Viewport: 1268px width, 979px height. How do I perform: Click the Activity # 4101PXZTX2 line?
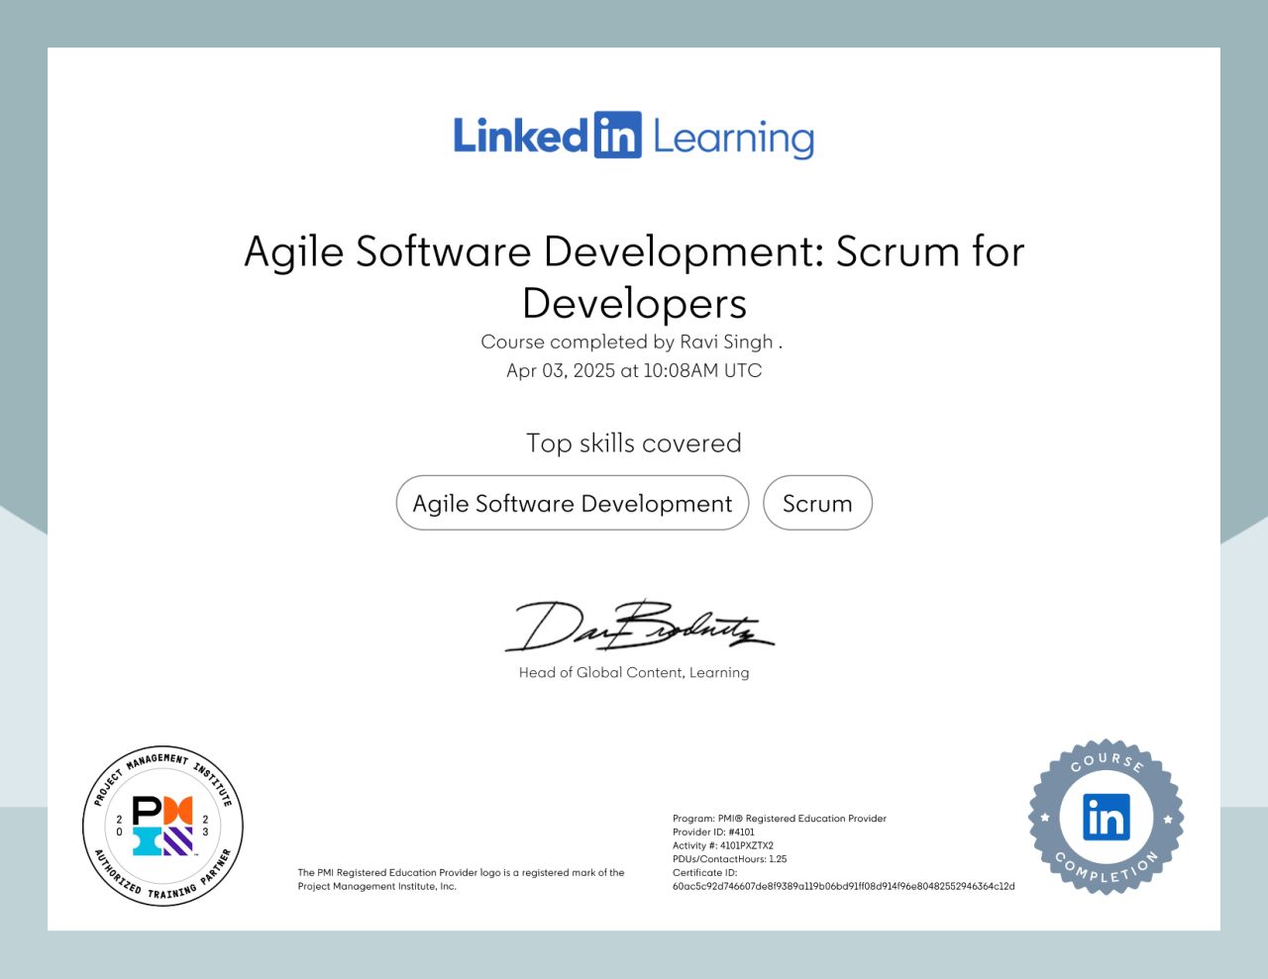click(722, 846)
